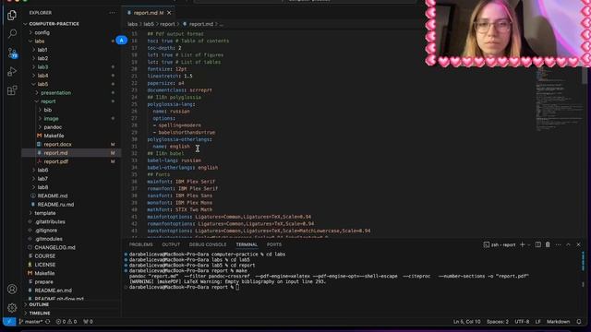This screenshot has height=332, width=591.
Task: Change end of line sequence LF
Action: pos(537,322)
